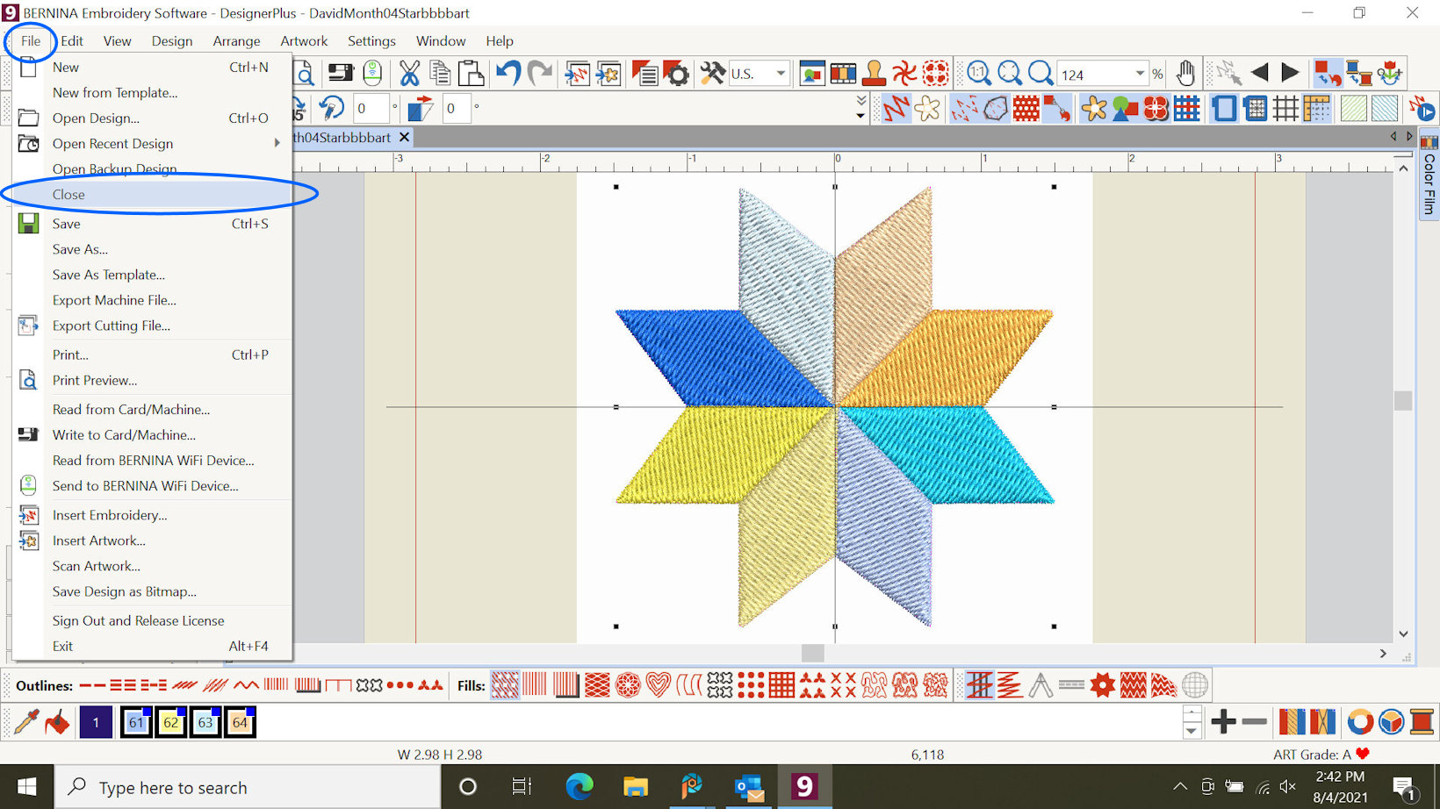Select Write to Card/Machine... entry
The width and height of the screenshot is (1440, 809).
click(x=152, y=434)
